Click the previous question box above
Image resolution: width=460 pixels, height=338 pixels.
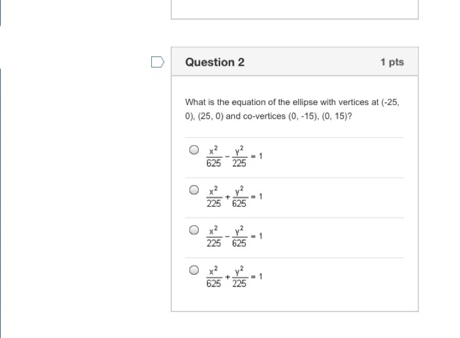click(x=295, y=9)
